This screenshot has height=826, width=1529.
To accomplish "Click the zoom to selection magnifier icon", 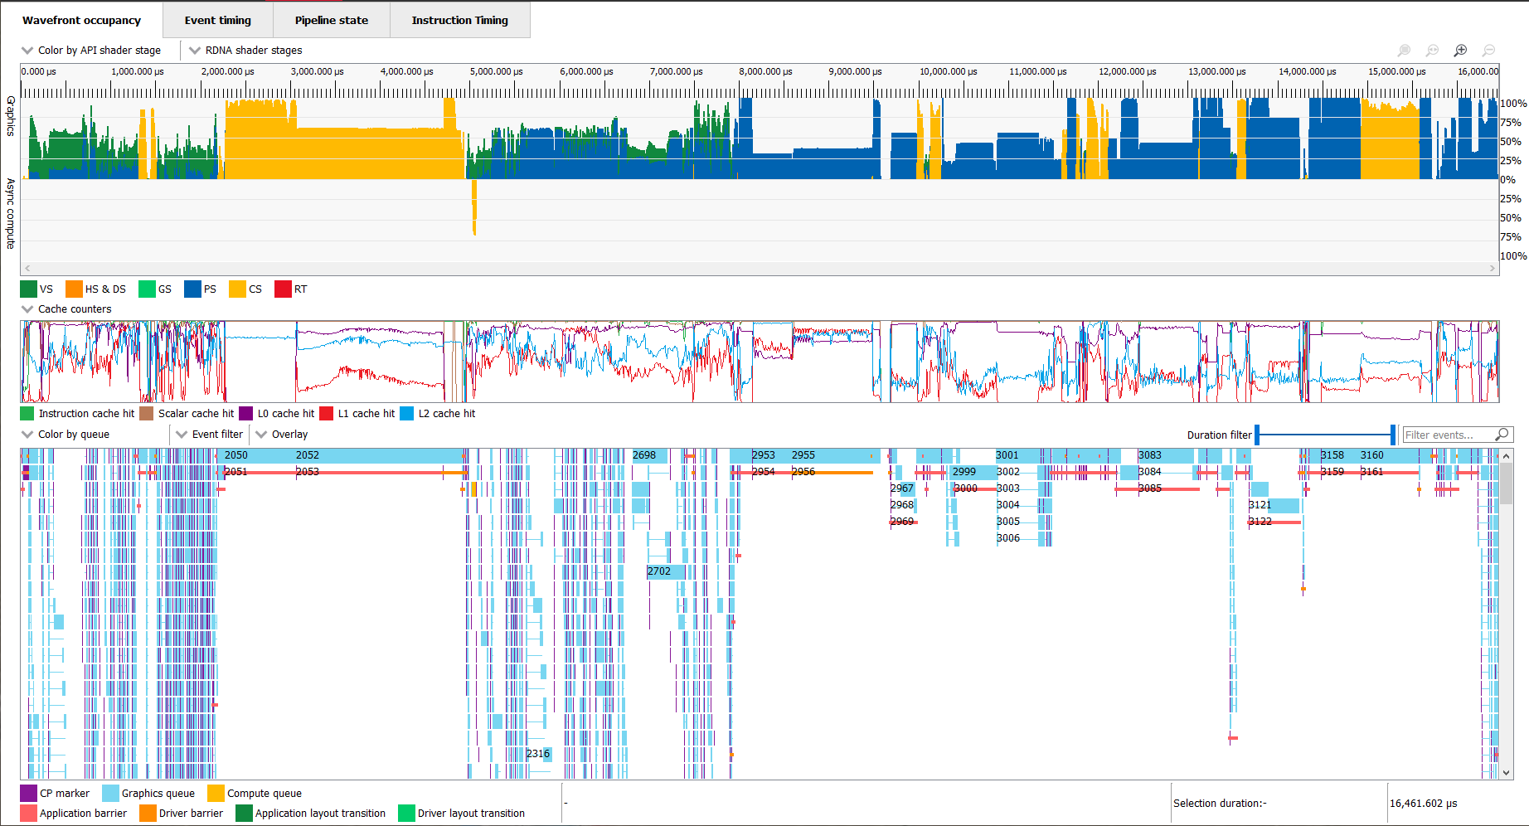I will point(1404,51).
